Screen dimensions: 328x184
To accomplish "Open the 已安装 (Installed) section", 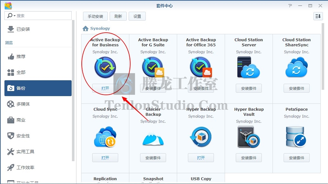I will [x=38, y=29].
